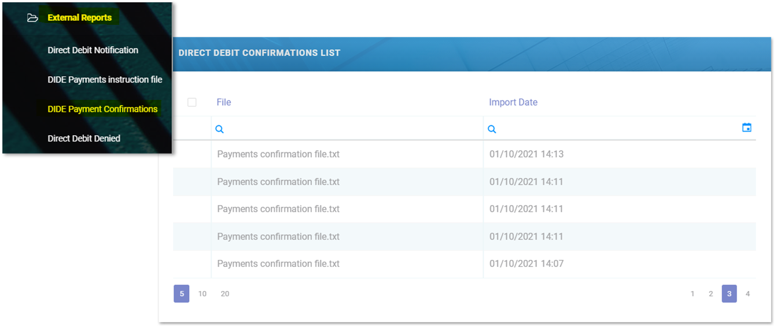Sort by the Import Date column header
Screen dimensions: 777x328
tap(513, 102)
